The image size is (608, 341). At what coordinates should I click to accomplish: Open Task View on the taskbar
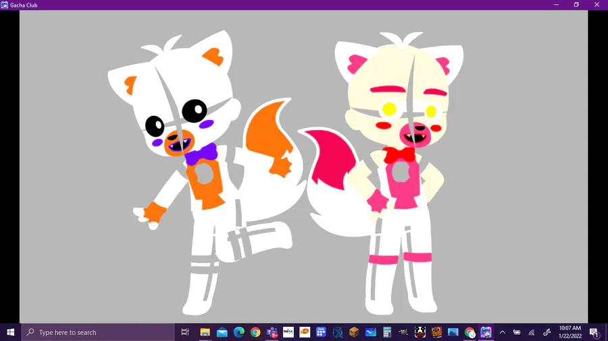tap(185, 332)
